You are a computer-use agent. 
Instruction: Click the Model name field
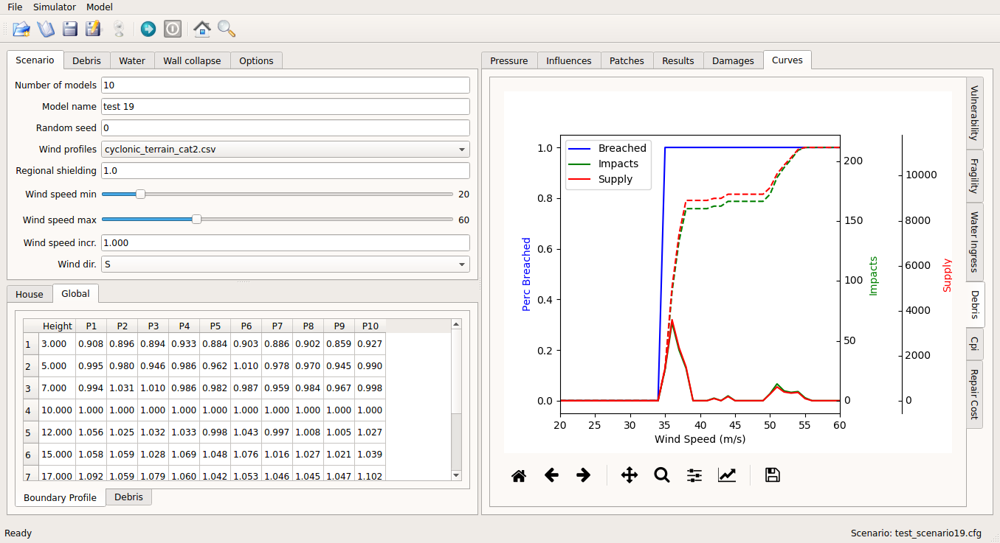(285, 106)
